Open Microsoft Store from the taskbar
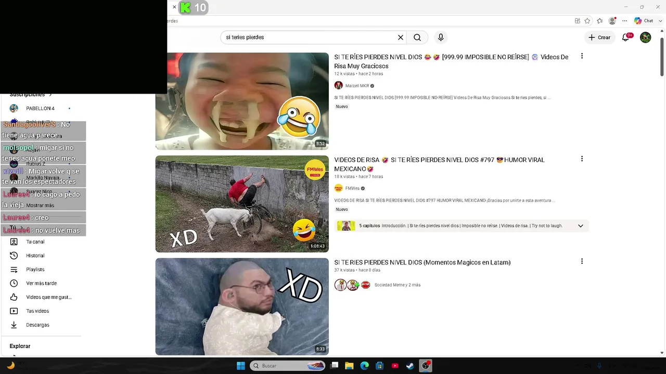The width and height of the screenshot is (666, 374). 380,366
